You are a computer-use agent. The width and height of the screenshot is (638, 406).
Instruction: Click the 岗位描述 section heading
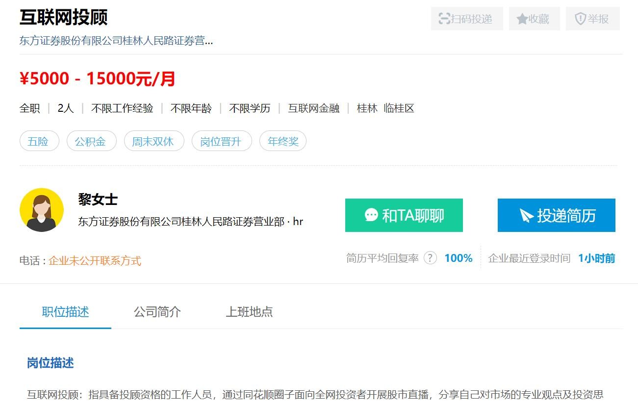[x=51, y=363]
